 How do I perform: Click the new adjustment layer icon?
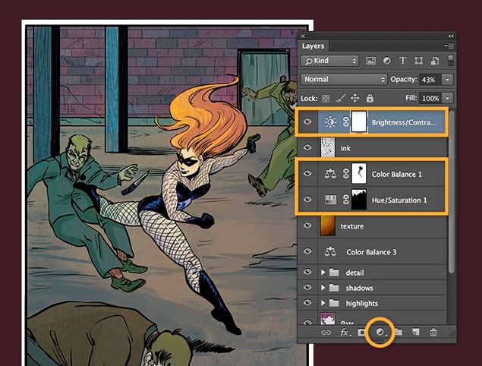380,332
